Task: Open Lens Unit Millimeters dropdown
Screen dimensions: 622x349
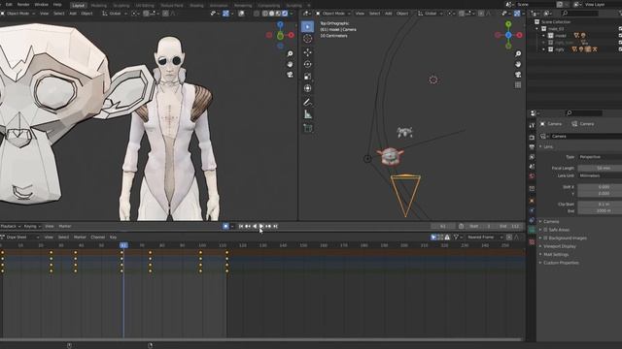Action: coord(600,175)
